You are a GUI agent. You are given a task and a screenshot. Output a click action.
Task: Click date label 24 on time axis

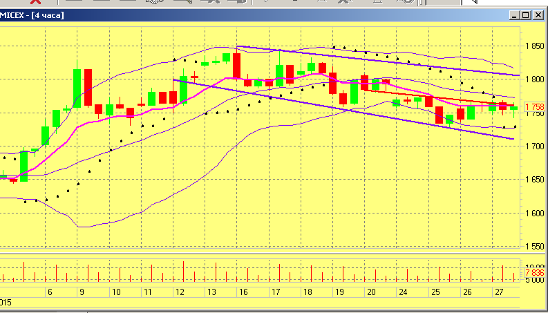(403, 292)
